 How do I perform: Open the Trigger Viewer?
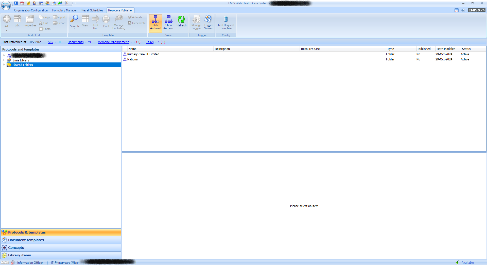coord(208,22)
